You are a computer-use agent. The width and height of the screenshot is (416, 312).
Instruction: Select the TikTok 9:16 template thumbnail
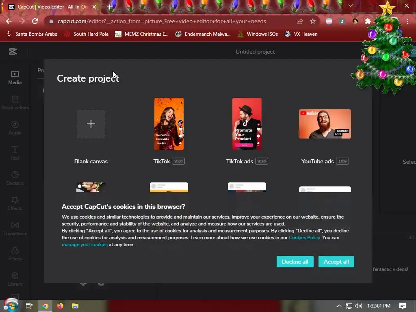(x=169, y=124)
